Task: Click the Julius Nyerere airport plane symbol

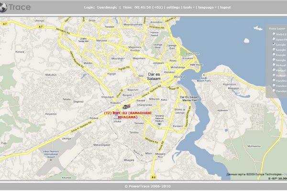Action: (x=51, y=160)
